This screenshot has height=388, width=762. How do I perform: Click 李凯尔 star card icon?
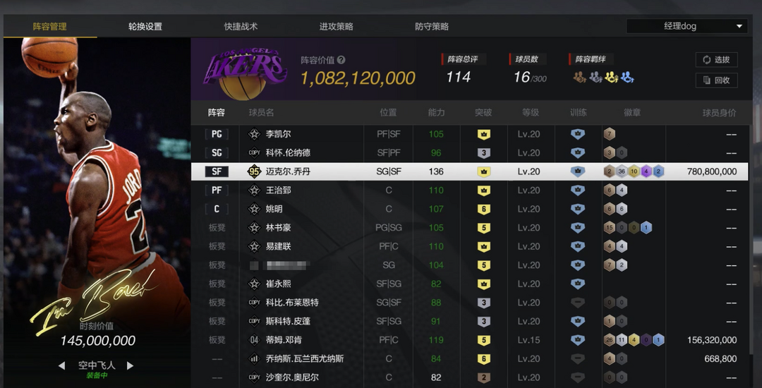[254, 134]
